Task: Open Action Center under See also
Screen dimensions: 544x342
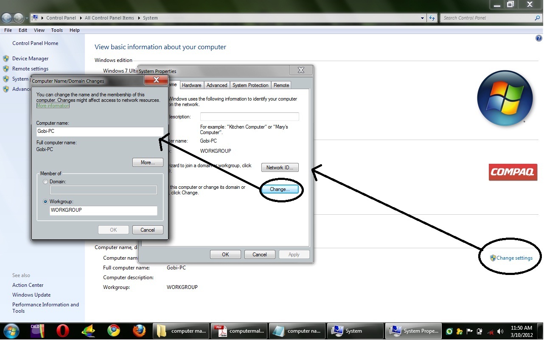Action: [x=28, y=285]
